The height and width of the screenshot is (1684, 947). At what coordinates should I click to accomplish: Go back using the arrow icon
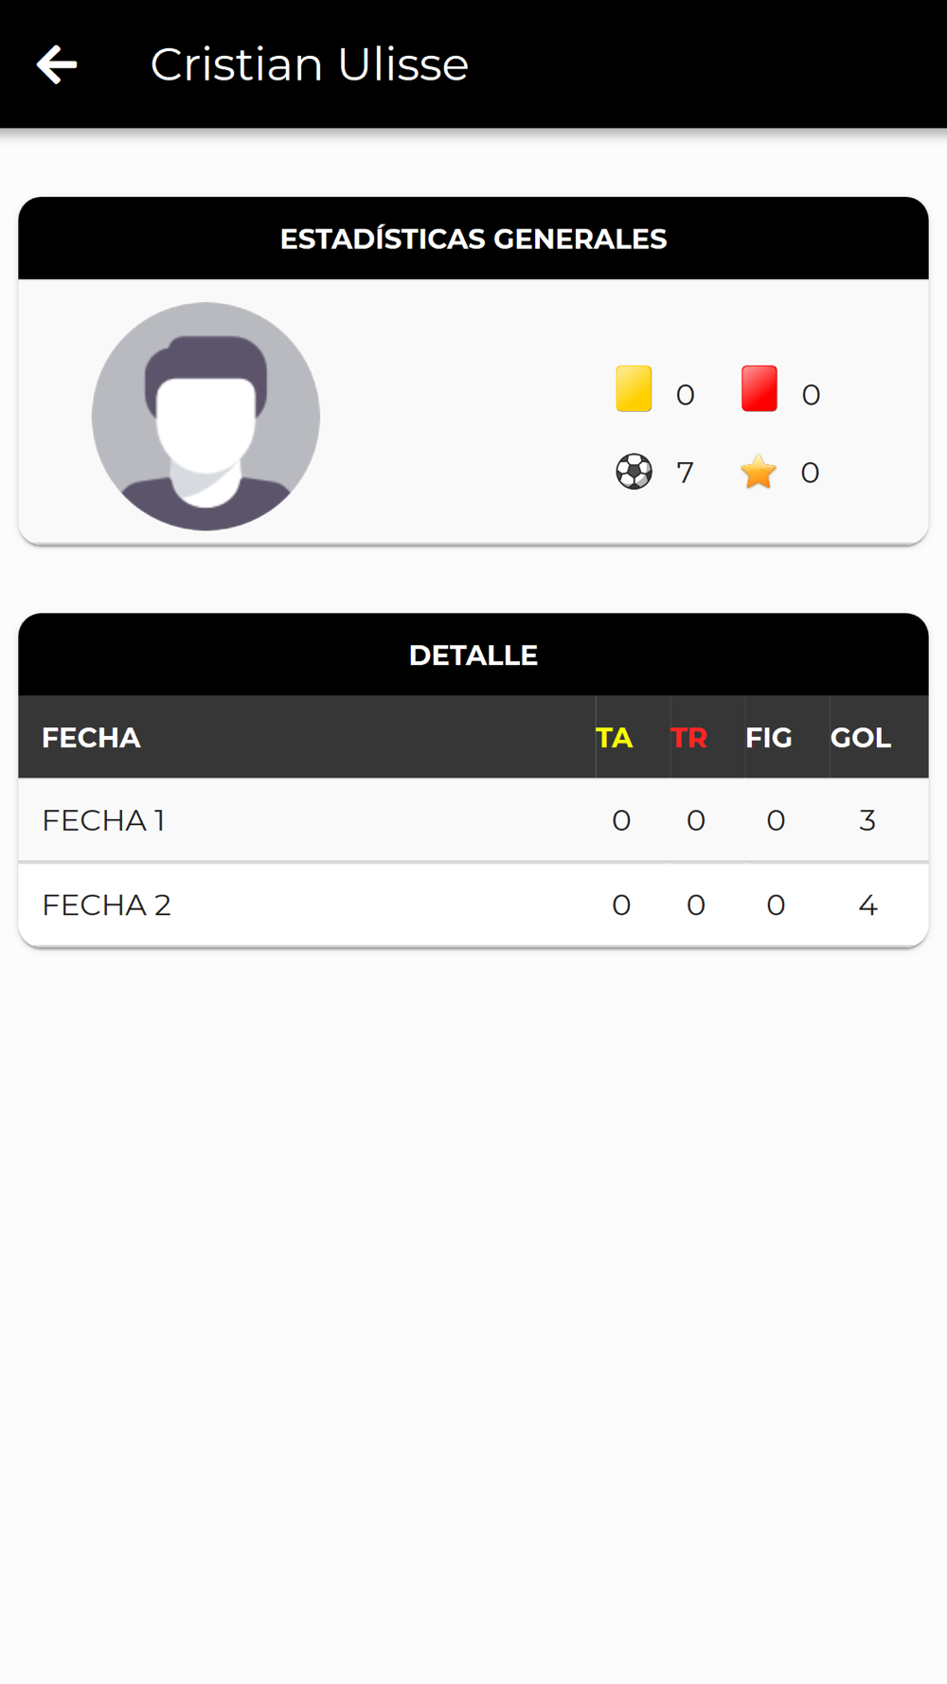[57, 64]
